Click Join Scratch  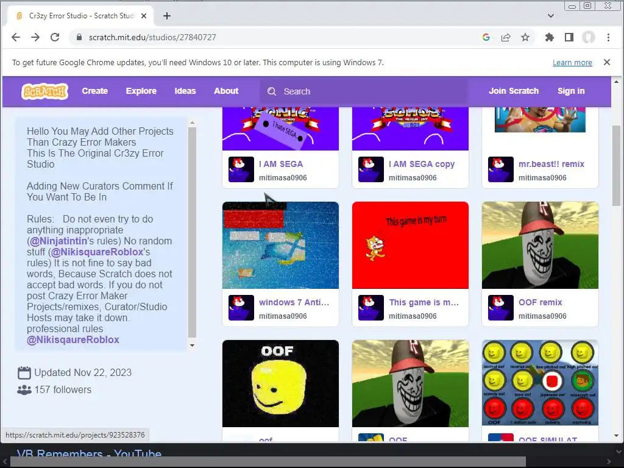click(514, 91)
